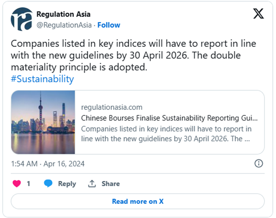Click the regulationasia.com domain in the card
Screen dimensions: 276x218
pyautogui.click(x=111, y=107)
